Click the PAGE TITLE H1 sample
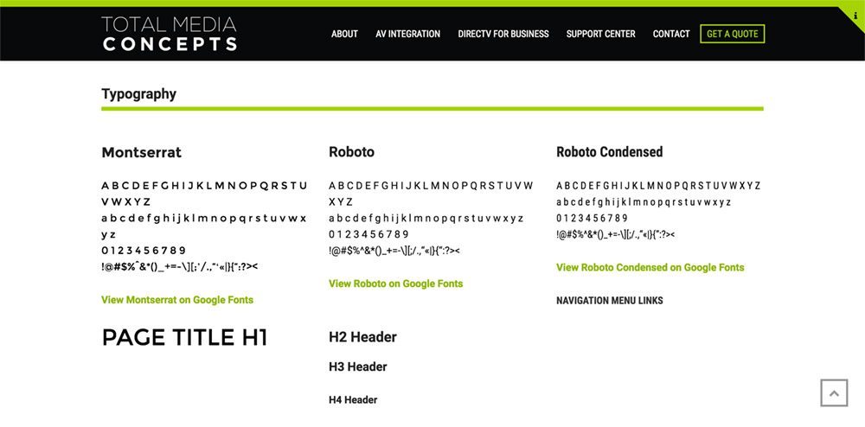Viewport: 865px width, 427px height. click(x=184, y=337)
